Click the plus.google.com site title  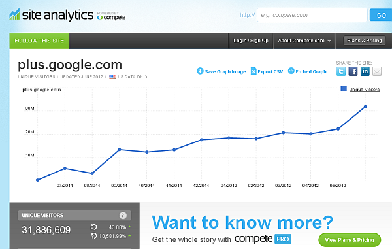pyautogui.click(x=70, y=65)
